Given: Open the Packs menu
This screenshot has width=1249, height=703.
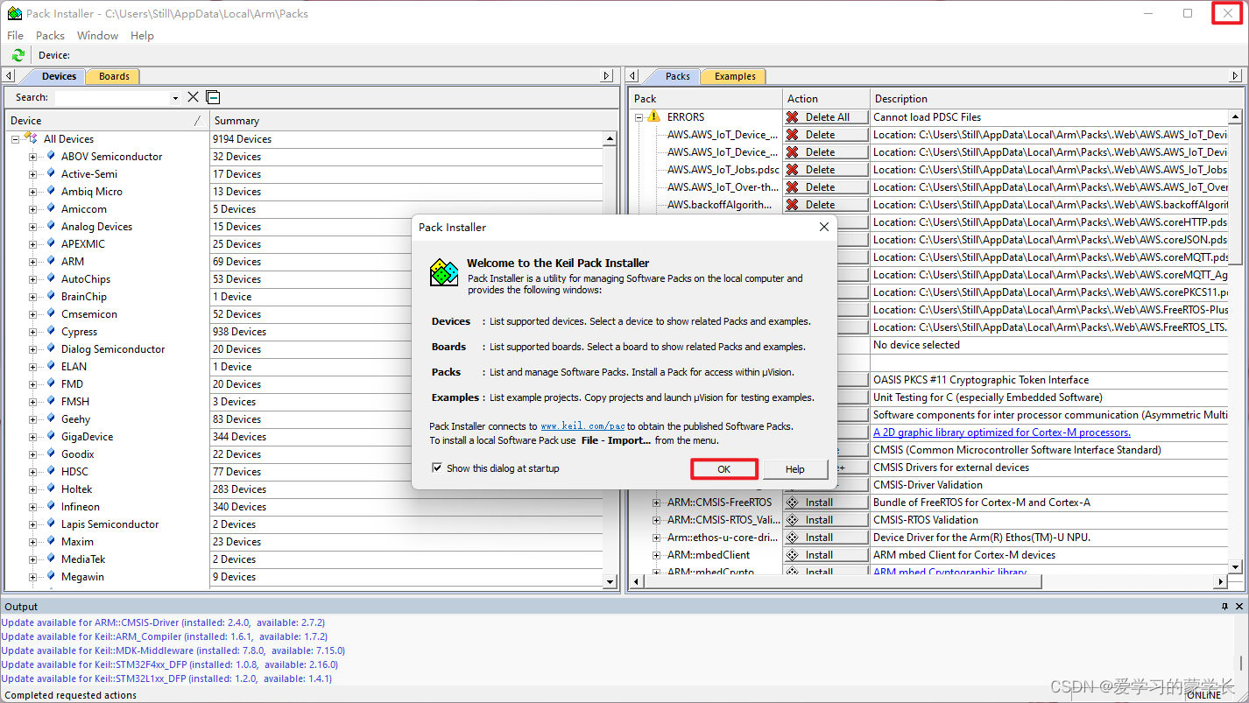Looking at the screenshot, I should click(50, 35).
